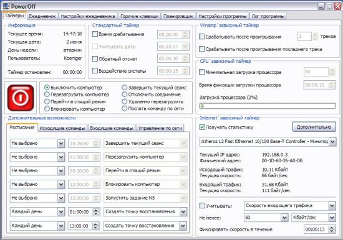Open Каждый день dropdown beside 13:00:00
343x240 pixels.
click(x=61, y=226)
